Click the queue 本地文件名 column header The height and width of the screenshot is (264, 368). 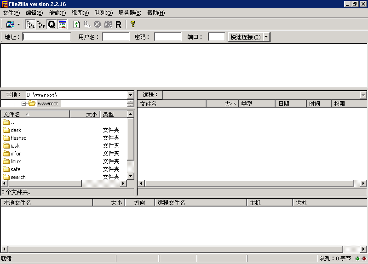click(x=47, y=202)
